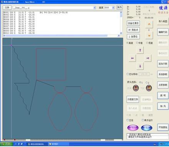Click glue head 1 round dispense icon
Screen dimensions: 169x147
pos(136,88)
